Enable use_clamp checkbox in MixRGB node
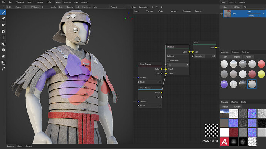The width and height of the screenshot is (266, 149). [x=168, y=60]
